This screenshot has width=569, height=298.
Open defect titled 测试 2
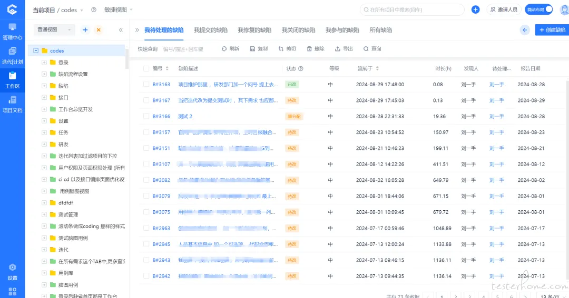(x=185, y=116)
